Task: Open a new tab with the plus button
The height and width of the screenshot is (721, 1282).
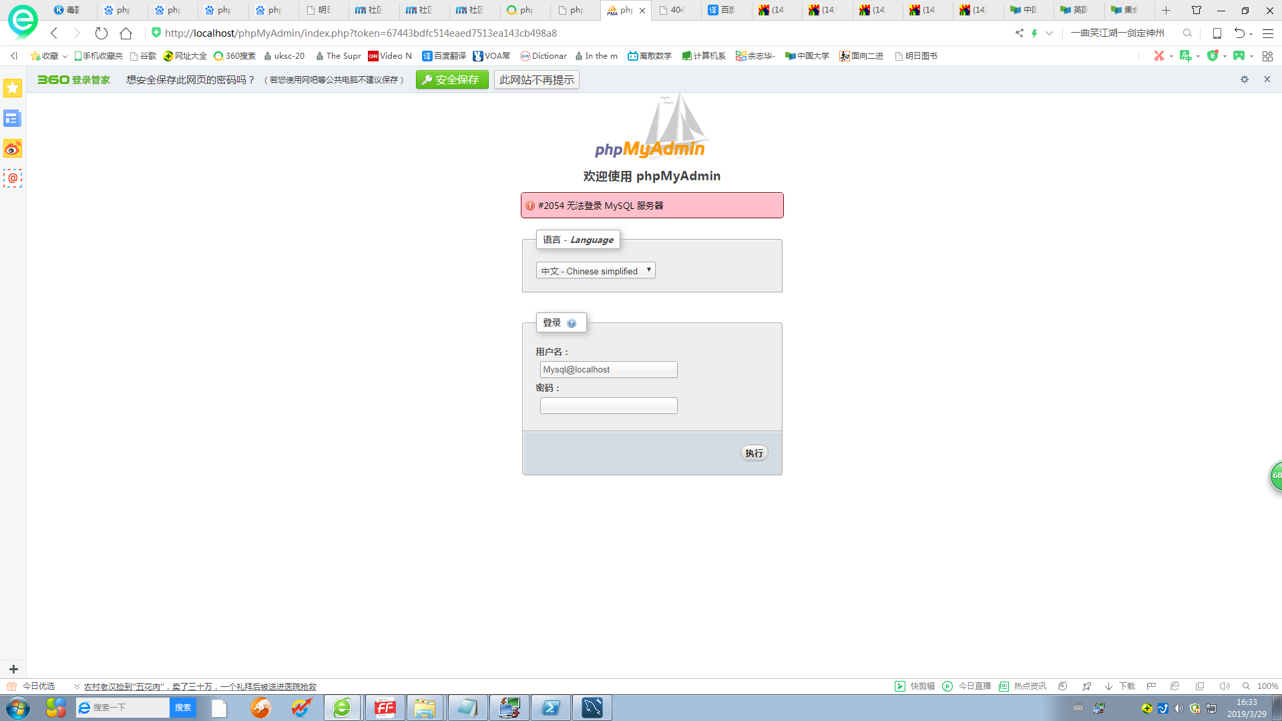Action: click(x=1166, y=10)
